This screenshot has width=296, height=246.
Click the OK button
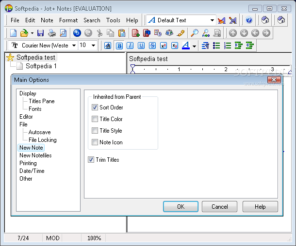(x=181, y=207)
